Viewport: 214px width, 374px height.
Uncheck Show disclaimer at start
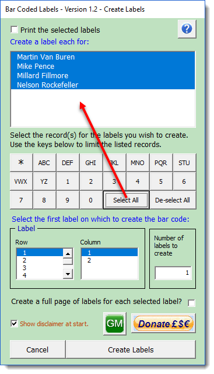pos(15,324)
